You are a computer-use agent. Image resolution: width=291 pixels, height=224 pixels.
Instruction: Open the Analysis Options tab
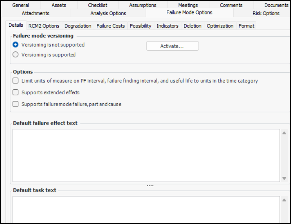[x=108, y=13]
